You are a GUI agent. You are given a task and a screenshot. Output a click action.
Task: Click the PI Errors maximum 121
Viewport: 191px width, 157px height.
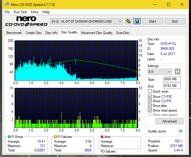coord(42,146)
